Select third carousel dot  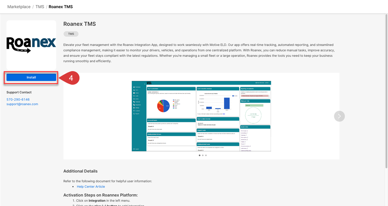[206, 156]
